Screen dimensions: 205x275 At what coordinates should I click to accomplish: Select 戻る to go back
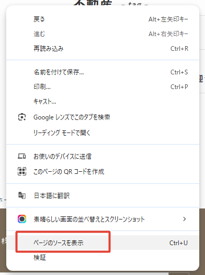coord(103,19)
